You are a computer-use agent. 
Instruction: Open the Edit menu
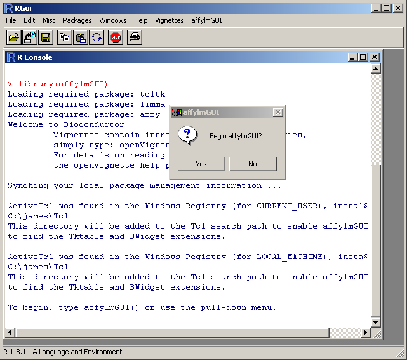click(29, 20)
